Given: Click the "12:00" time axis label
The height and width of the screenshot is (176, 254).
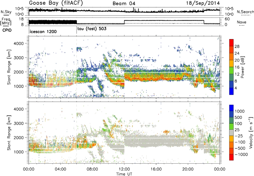Looking at the screenshot, I should coord(124,169).
